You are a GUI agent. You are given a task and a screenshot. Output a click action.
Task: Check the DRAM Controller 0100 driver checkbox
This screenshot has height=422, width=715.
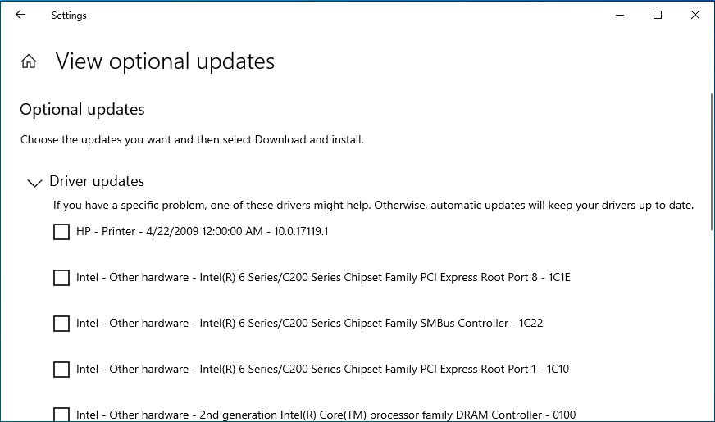pyautogui.click(x=61, y=414)
